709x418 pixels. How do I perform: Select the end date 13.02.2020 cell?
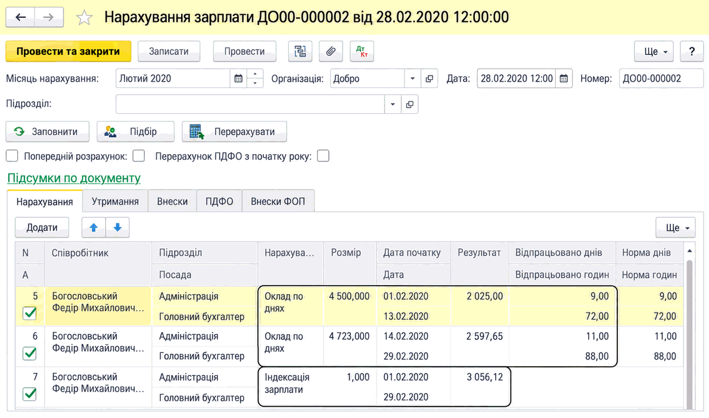coord(413,316)
